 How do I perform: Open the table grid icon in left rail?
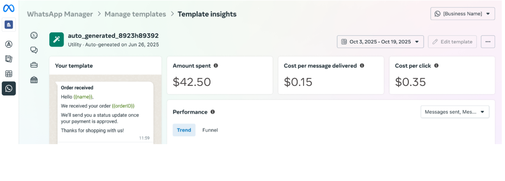click(x=9, y=74)
